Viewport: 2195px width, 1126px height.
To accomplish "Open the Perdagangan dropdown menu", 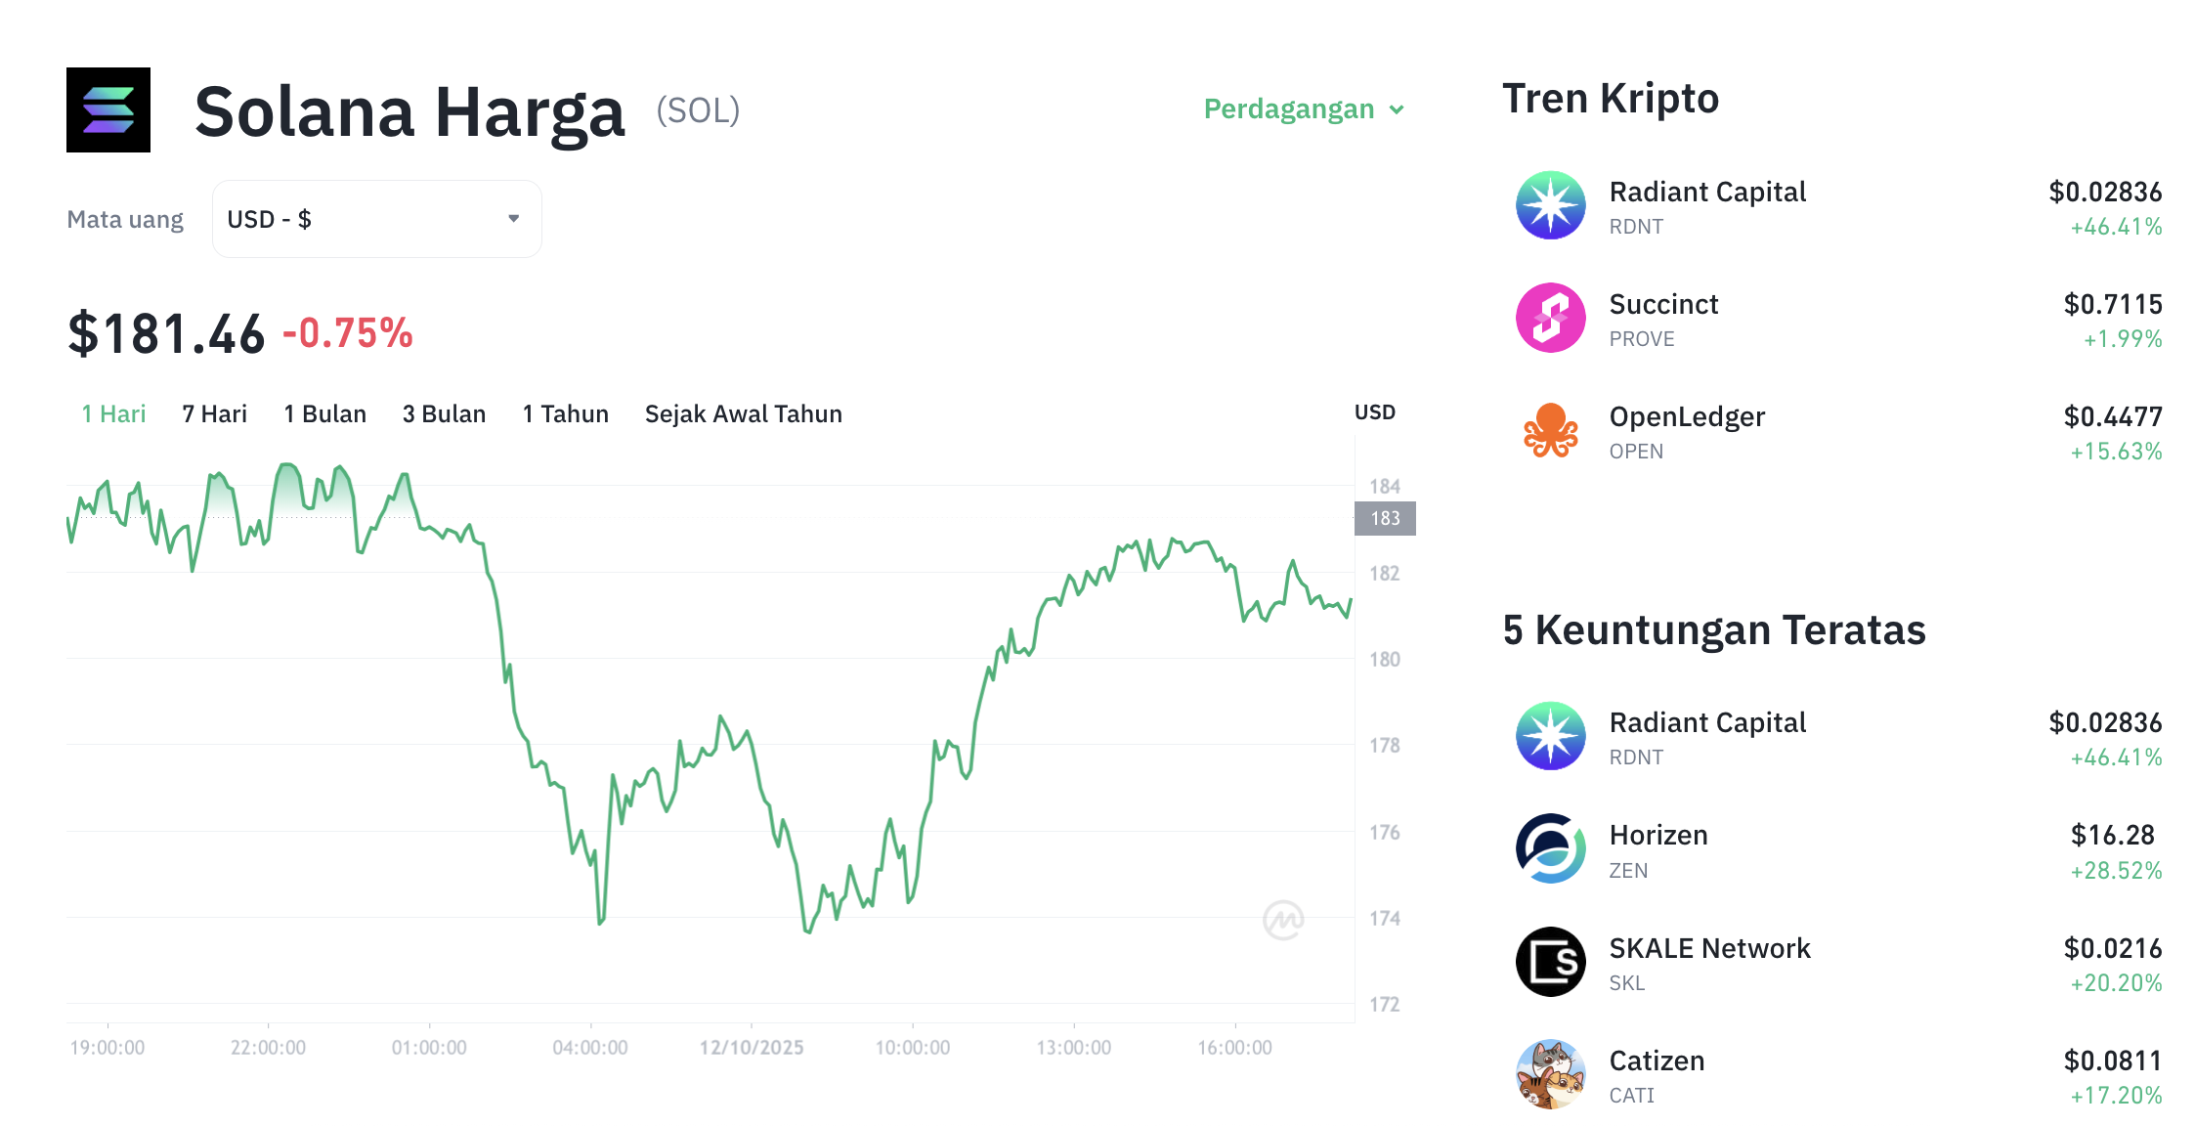I will click(x=1289, y=109).
